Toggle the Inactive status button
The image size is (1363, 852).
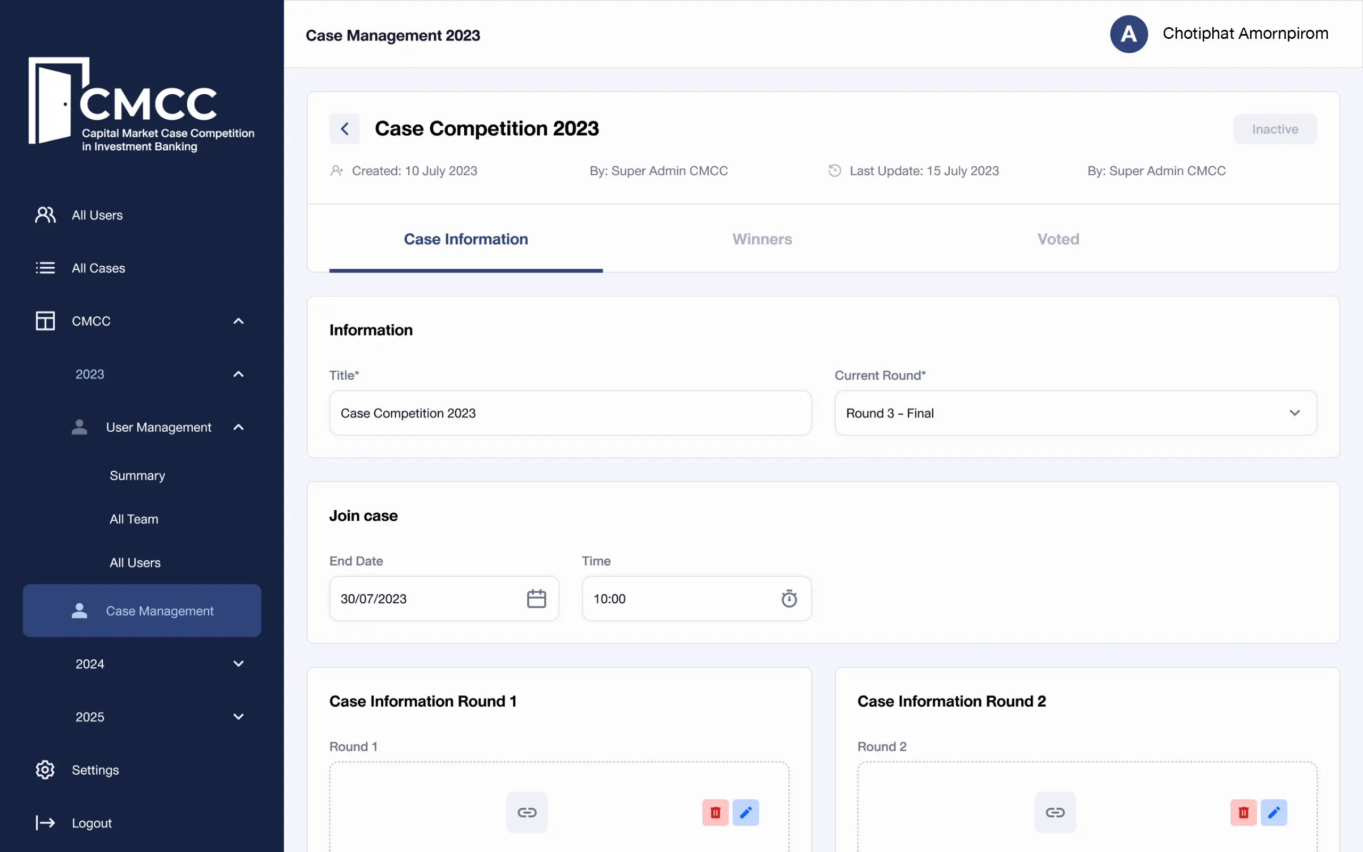coord(1274,129)
